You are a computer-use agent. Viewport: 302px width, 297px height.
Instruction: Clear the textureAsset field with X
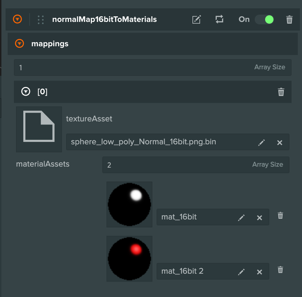[279, 142]
